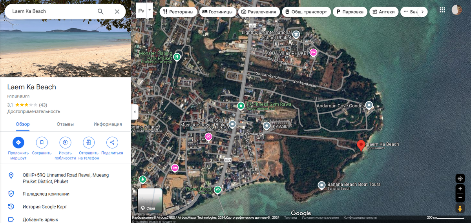471x223 pixels.
Task: Click Я владелец компании
Action: click(x=66, y=194)
